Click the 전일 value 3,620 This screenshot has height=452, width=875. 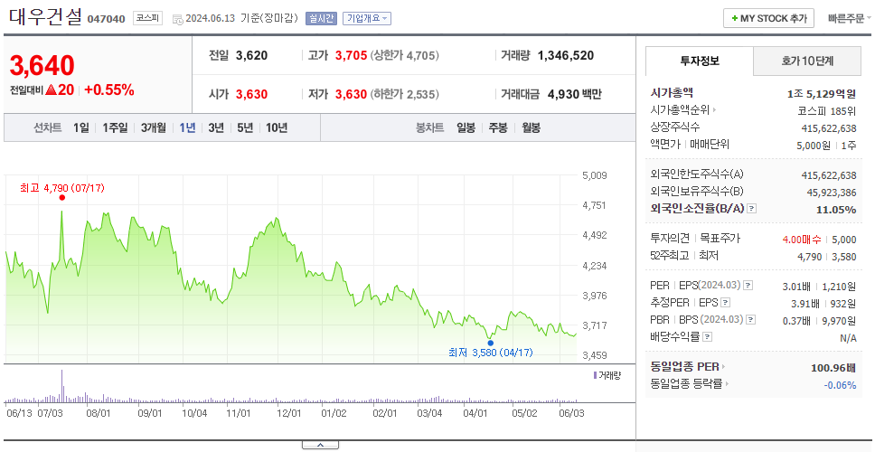coord(251,55)
